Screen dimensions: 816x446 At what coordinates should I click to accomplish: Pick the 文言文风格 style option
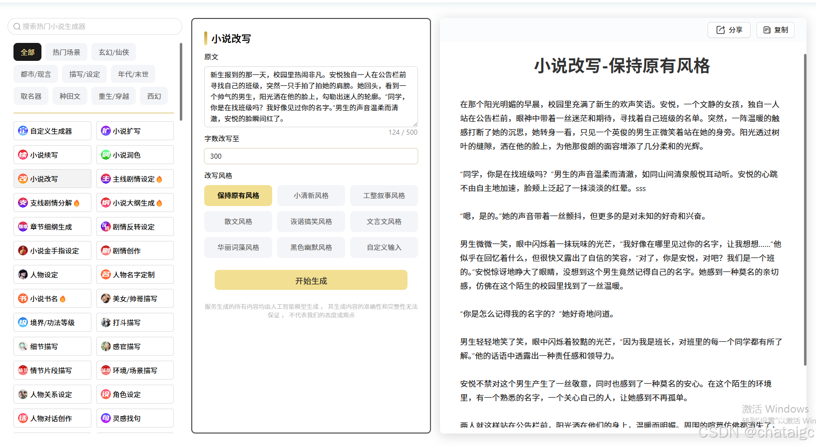384,222
